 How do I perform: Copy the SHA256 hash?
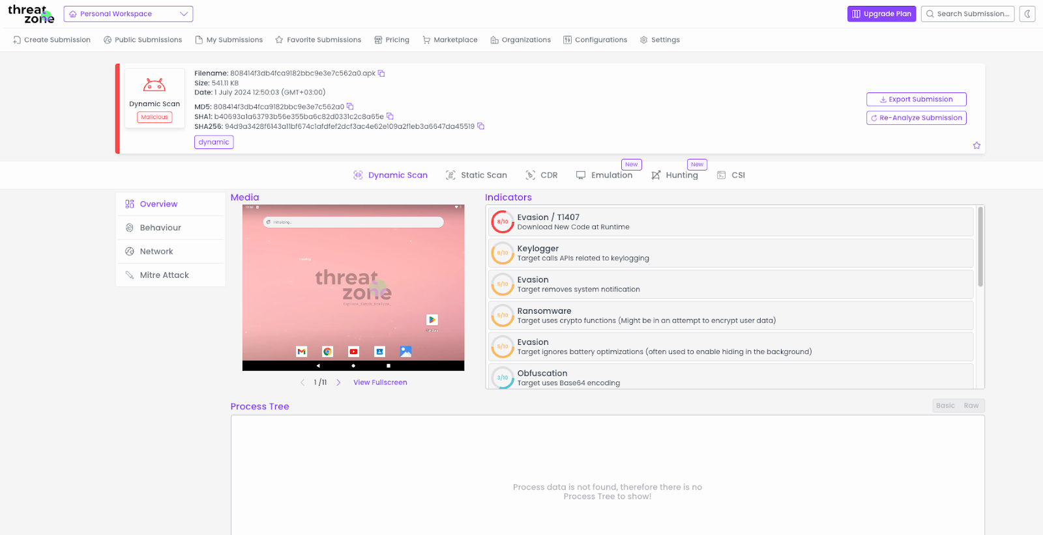[x=481, y=126]
